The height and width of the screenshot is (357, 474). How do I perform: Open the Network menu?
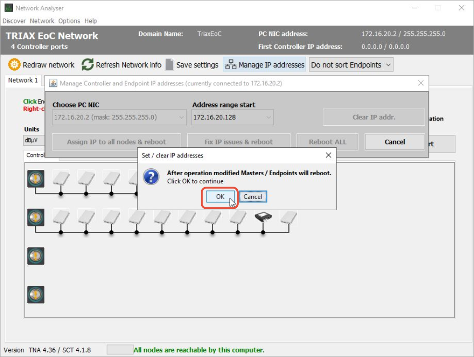(42, 21)
